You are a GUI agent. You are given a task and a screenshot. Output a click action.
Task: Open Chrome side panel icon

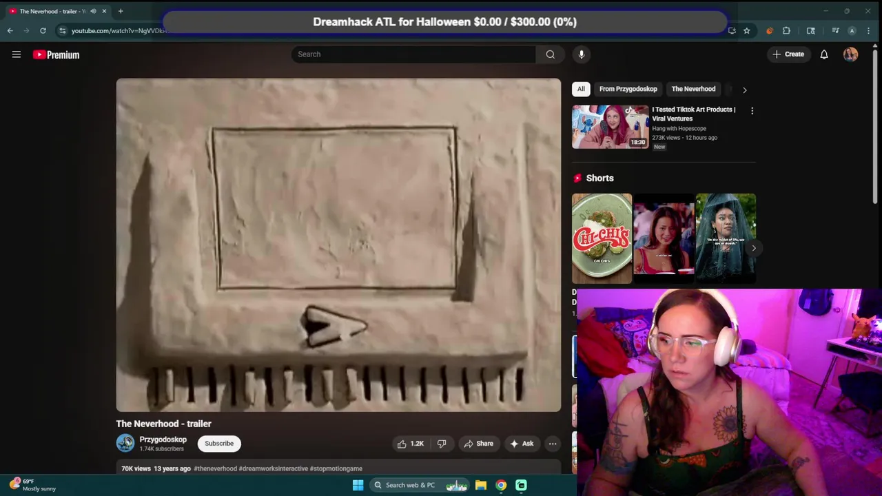tap(811, 30)
